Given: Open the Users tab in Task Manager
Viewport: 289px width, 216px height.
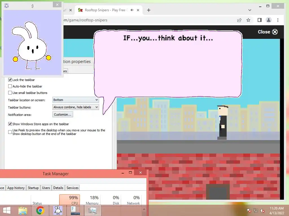Looking at the screenshot, I should [46, 188].
